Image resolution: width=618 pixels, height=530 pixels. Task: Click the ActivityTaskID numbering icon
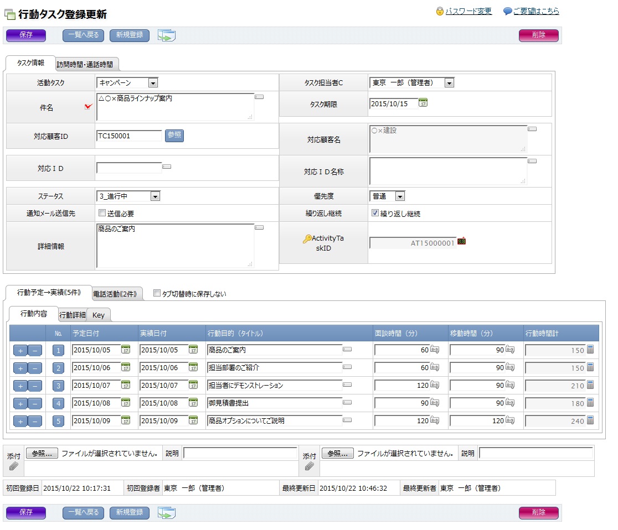click(x=461, y=241)
